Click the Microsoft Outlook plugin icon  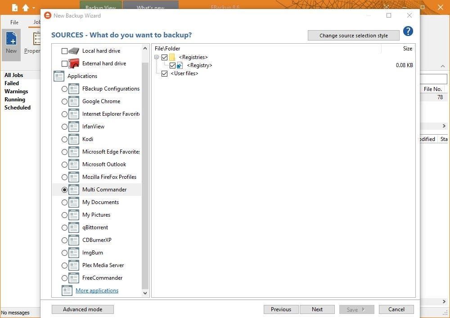[74, 164]
